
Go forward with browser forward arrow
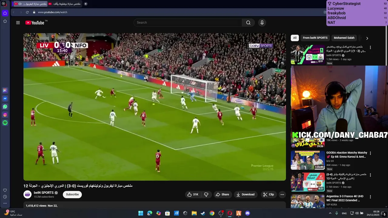pyautogui.click(x=21, y=12)
